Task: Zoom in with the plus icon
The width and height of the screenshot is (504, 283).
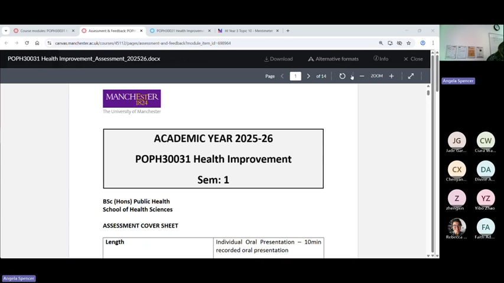Action: coord(391,76)
